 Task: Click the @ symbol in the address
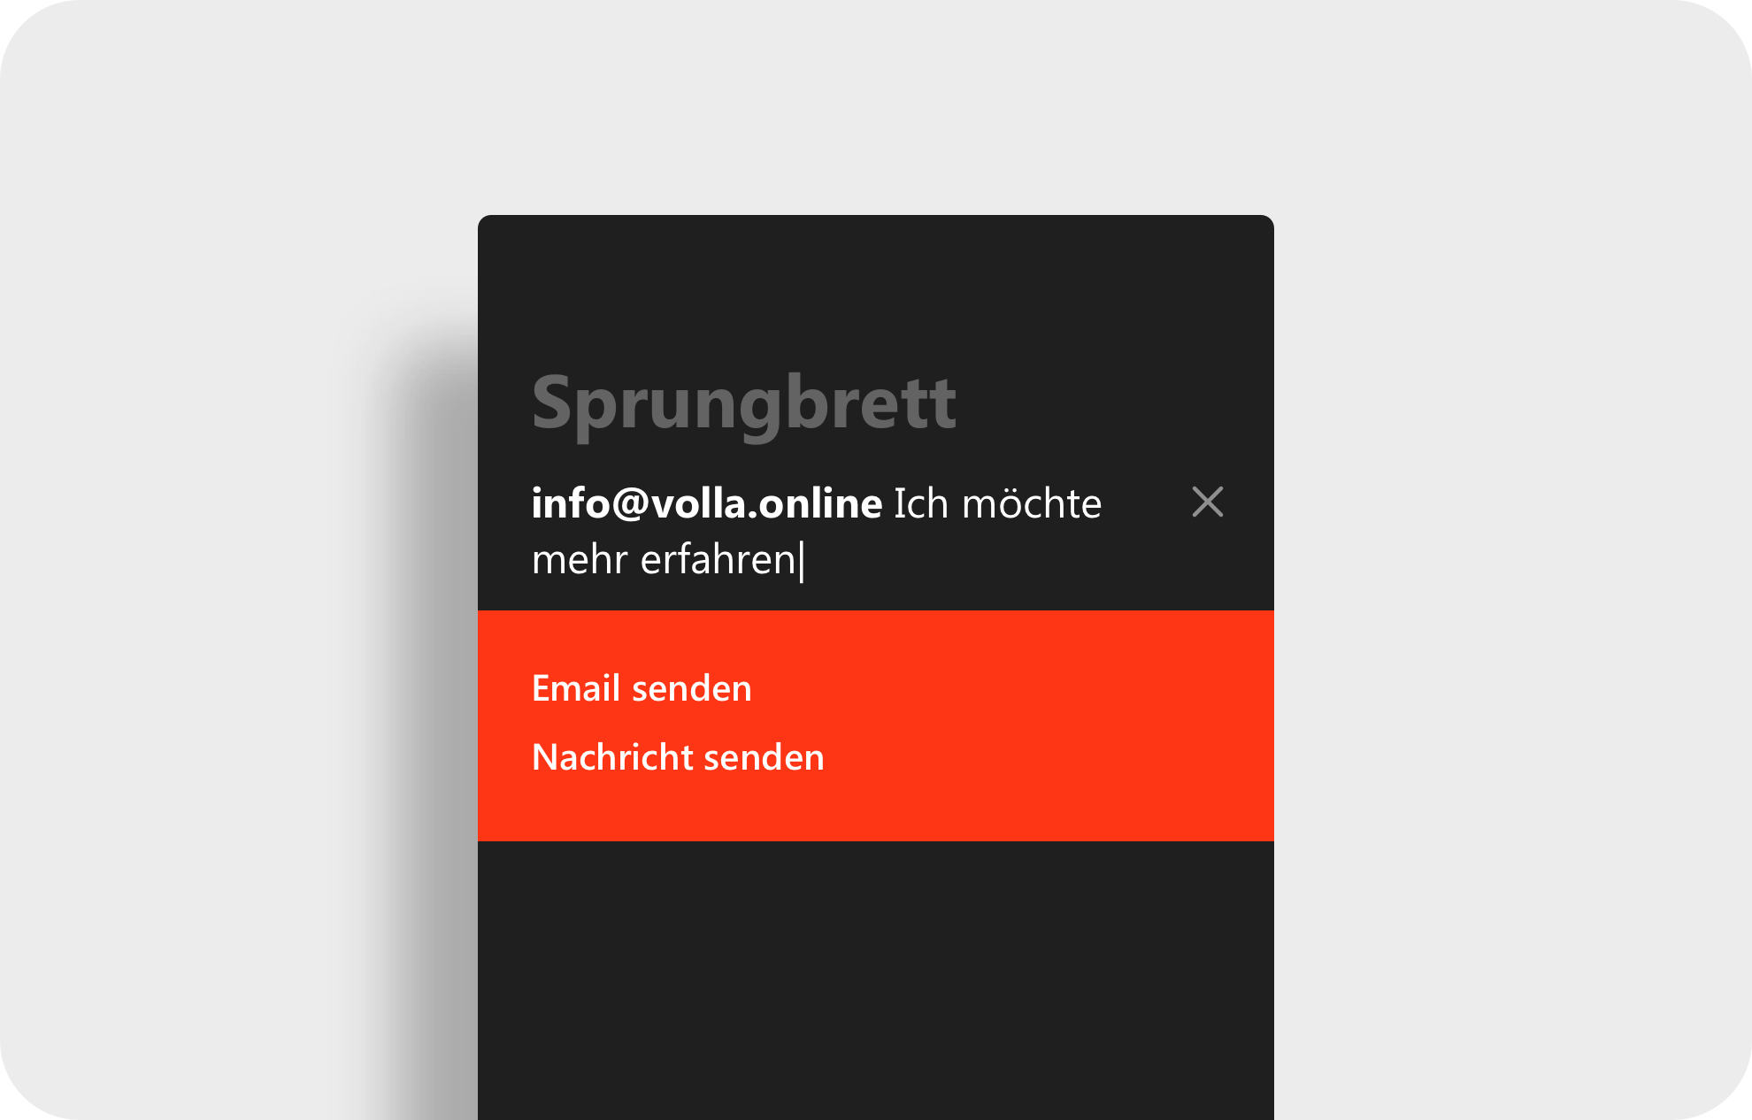631,504
